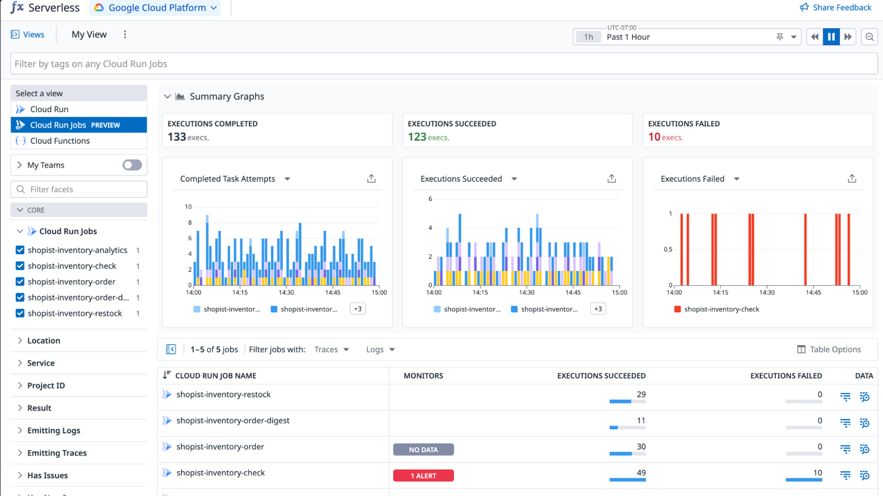
Task: Expand the Result facet
Action: 20,408
